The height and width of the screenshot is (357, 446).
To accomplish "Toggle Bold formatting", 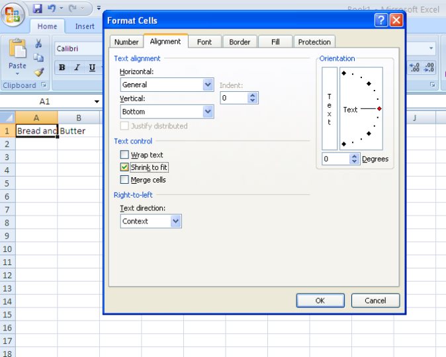I will (62, 67).
